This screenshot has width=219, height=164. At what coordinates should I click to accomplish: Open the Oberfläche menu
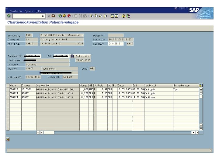(16, 11)
